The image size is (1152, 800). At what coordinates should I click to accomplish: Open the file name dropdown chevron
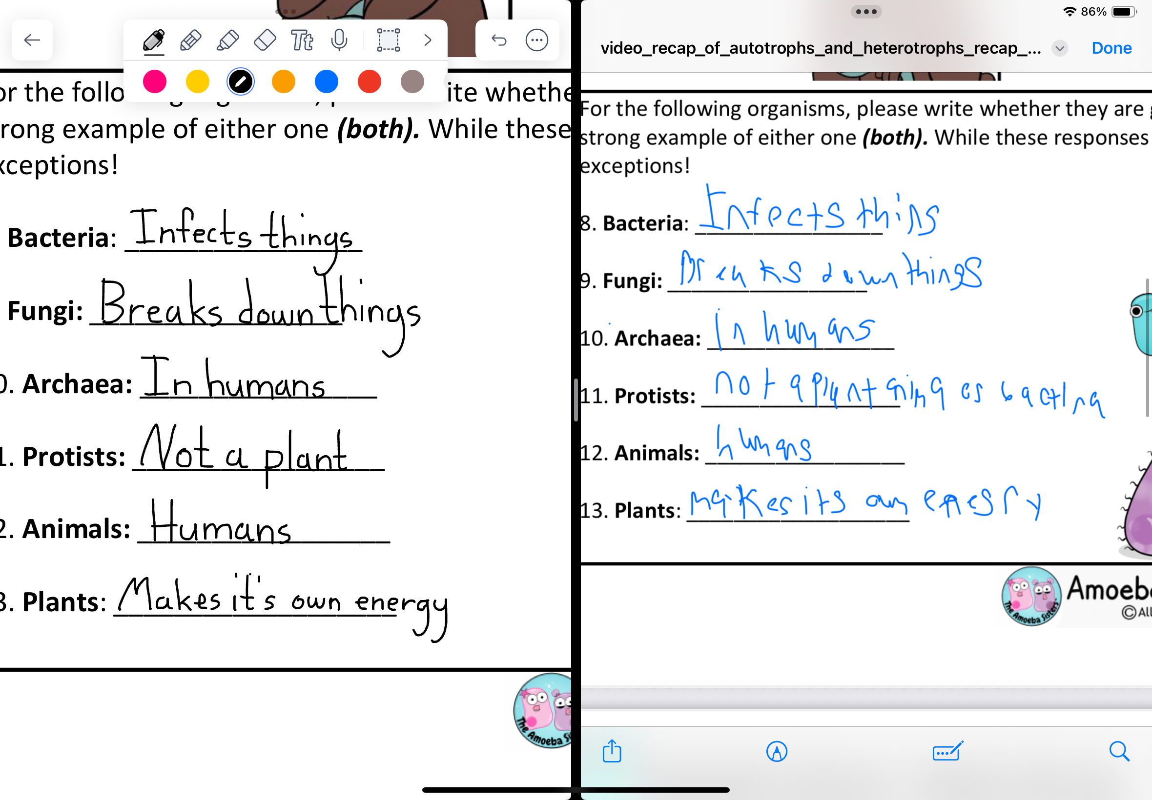tap(1059, 49)
